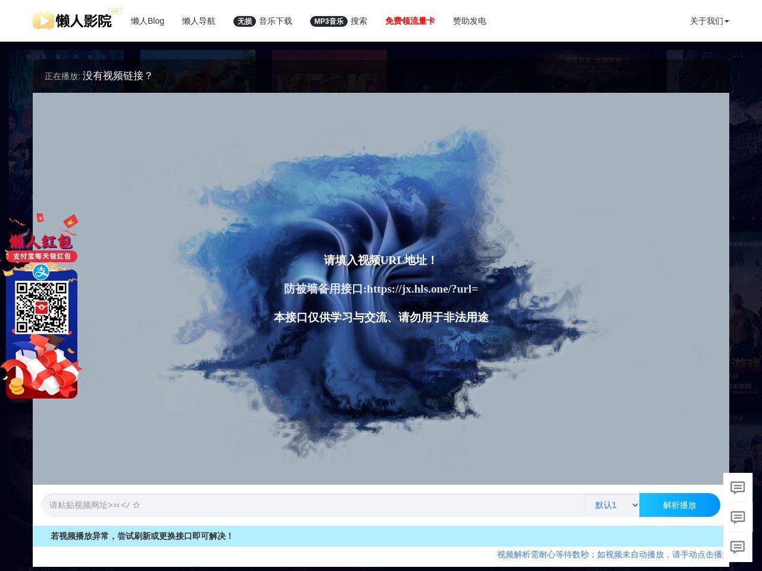Go to 懒人导航 in the navbar
The image size is (762, 571).
pos(198,21)
